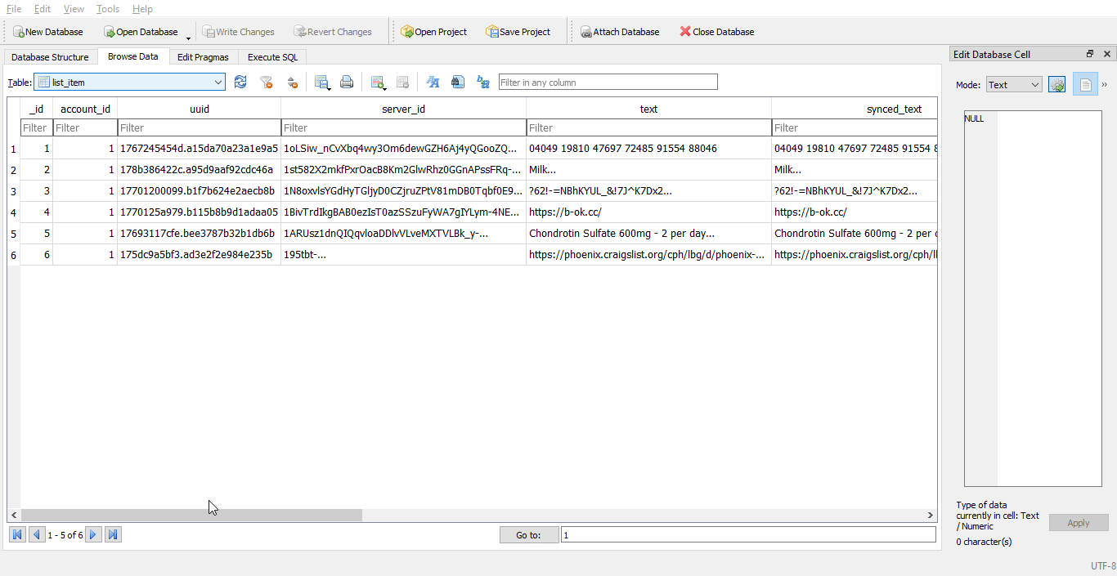Click the find in table binoculars icon
Viewport: 1117px width, 576px height.
(x=458, y=82)
